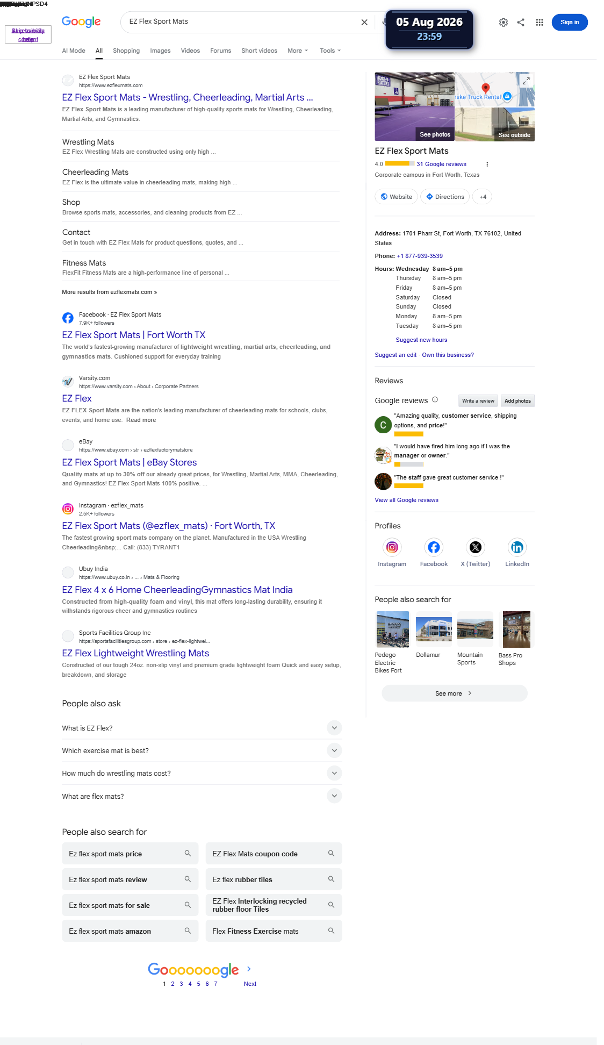Click the +4 more actions button
The height and width of the screenshot is (1045, 604).
[x=483, y=197]
